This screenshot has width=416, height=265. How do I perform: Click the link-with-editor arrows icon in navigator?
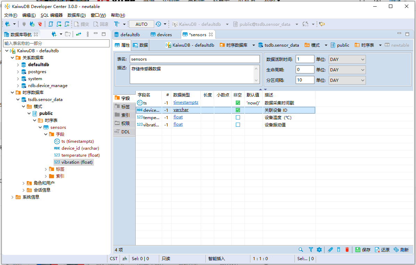click(x=79, y=34)
